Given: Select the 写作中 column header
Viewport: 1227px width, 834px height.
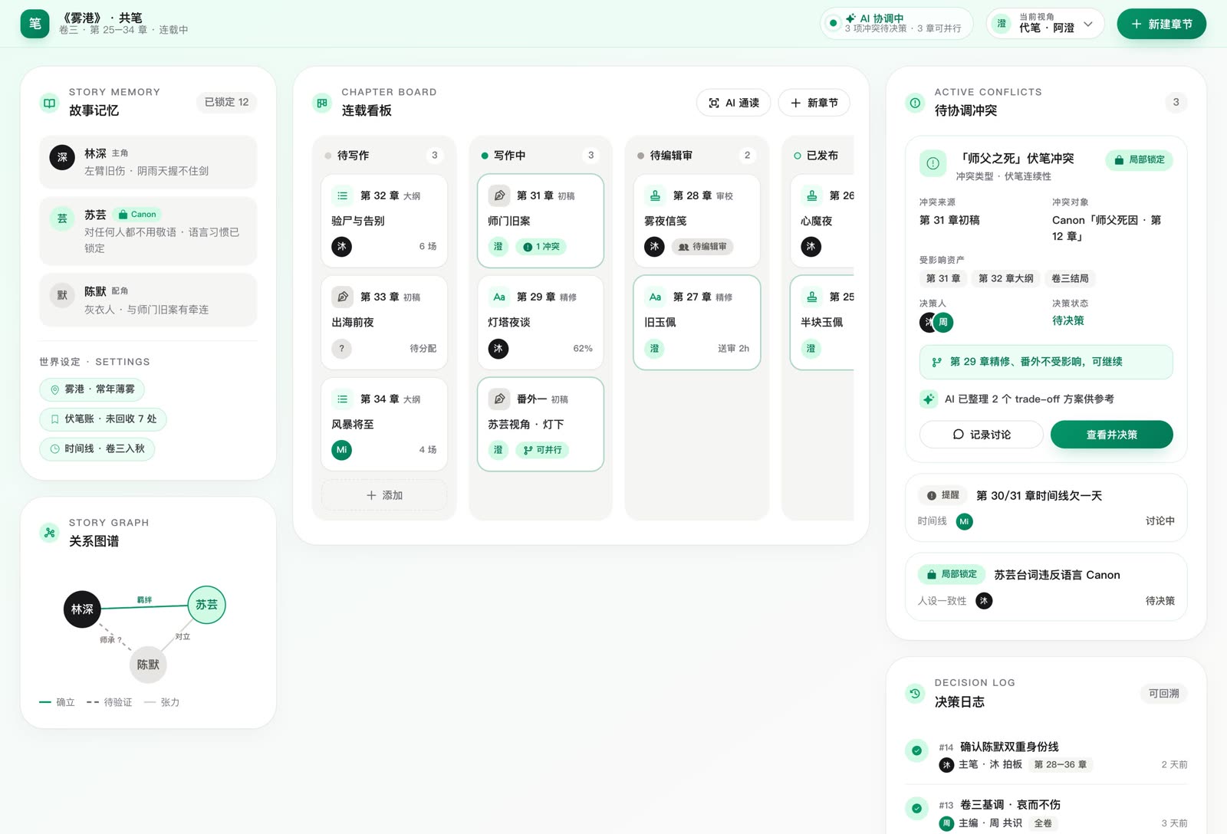Looking at the screenshot, I should (x=541, y=155).
